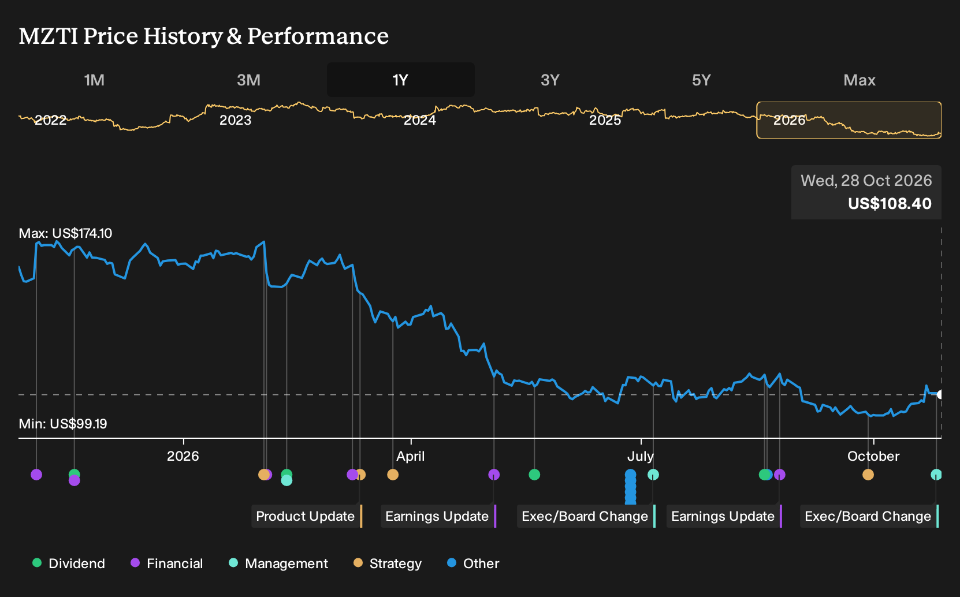The image size is (960, 597).
Task: Click the Dividend dot before the 2026 label
Action: click(x=74, y=474)
